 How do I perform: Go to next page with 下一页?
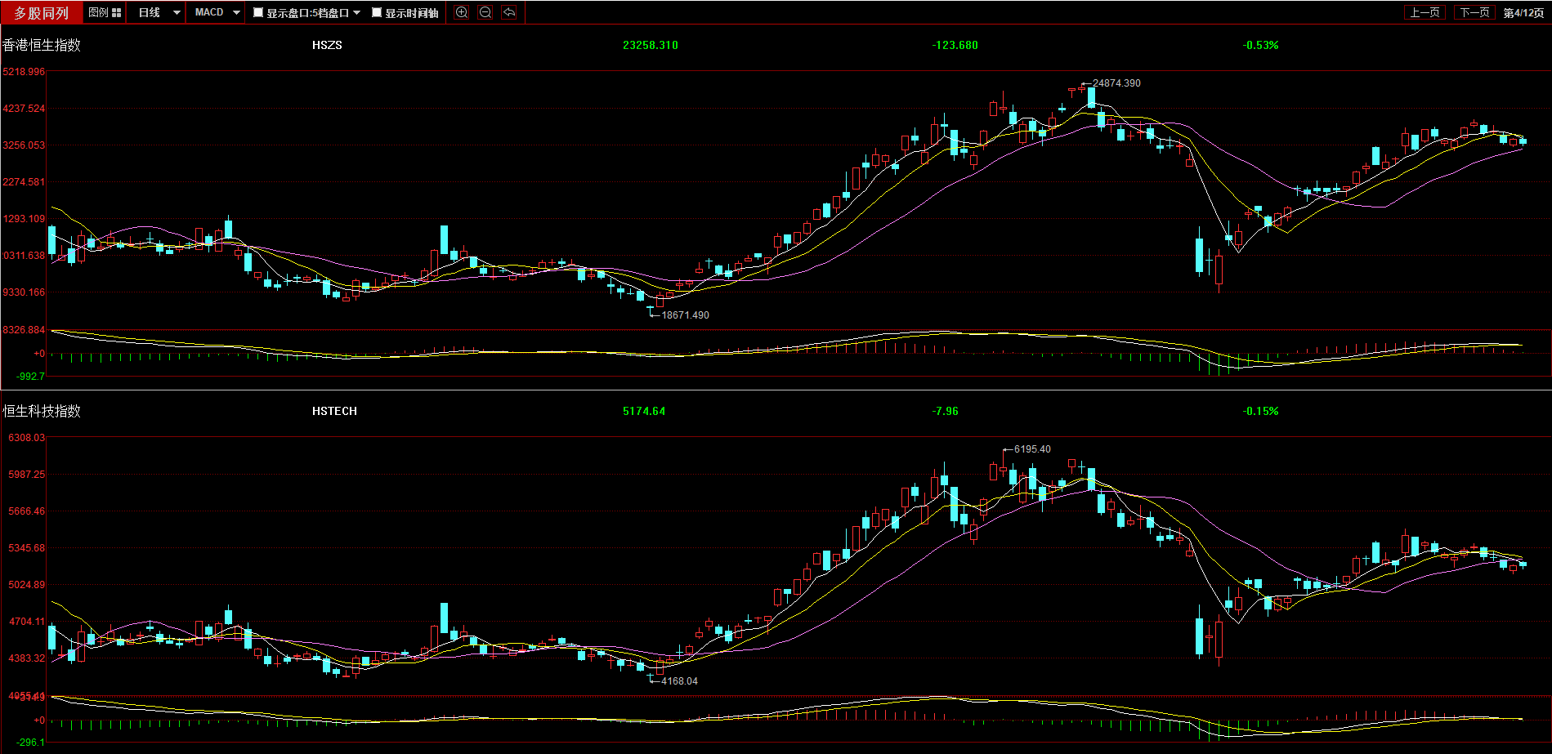pos(1475,12)
